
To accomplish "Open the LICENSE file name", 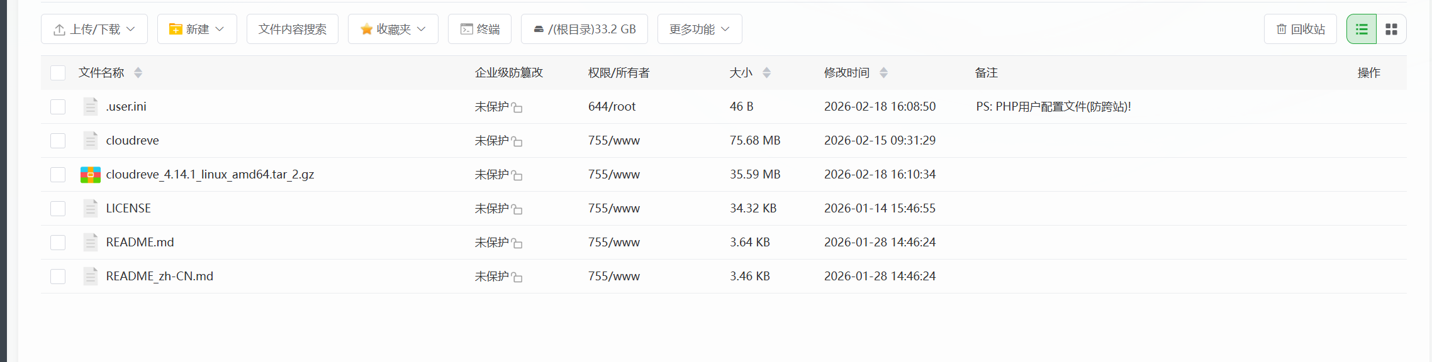I will (128, 208).
